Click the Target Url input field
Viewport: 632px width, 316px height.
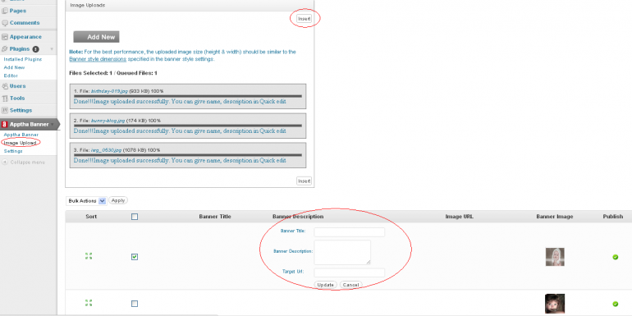point(350,272)
